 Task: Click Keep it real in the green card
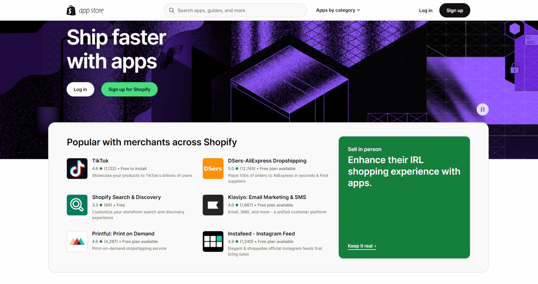pyautogui.click(x=360, y=246)
